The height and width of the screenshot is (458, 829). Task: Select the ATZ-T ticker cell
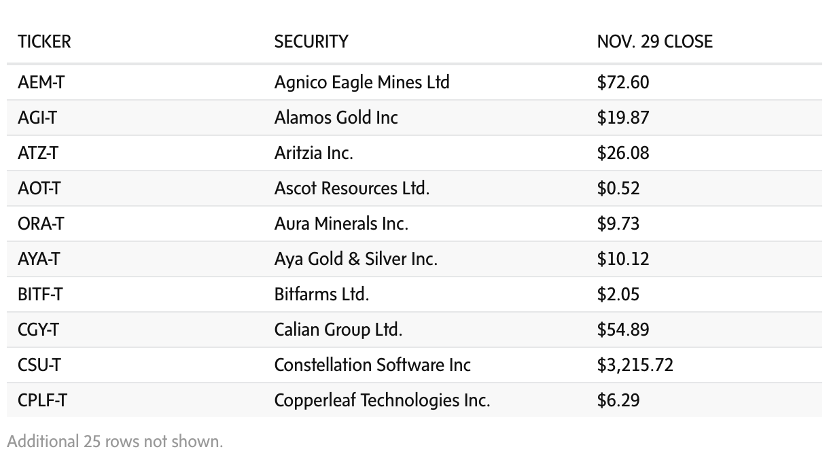tap(38, 153)
